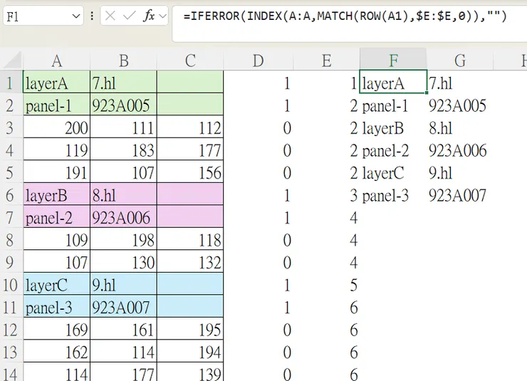527x381 pixels.
Task: Click cell G3 showing 8.hl
Action: point(460,127)
